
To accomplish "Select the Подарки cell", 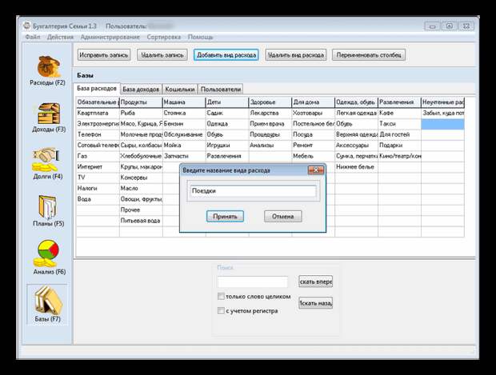I will coord(399,146).
